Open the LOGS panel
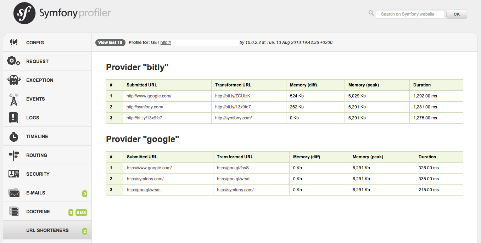Screen dimensions: 481x243 coord(47,118)
